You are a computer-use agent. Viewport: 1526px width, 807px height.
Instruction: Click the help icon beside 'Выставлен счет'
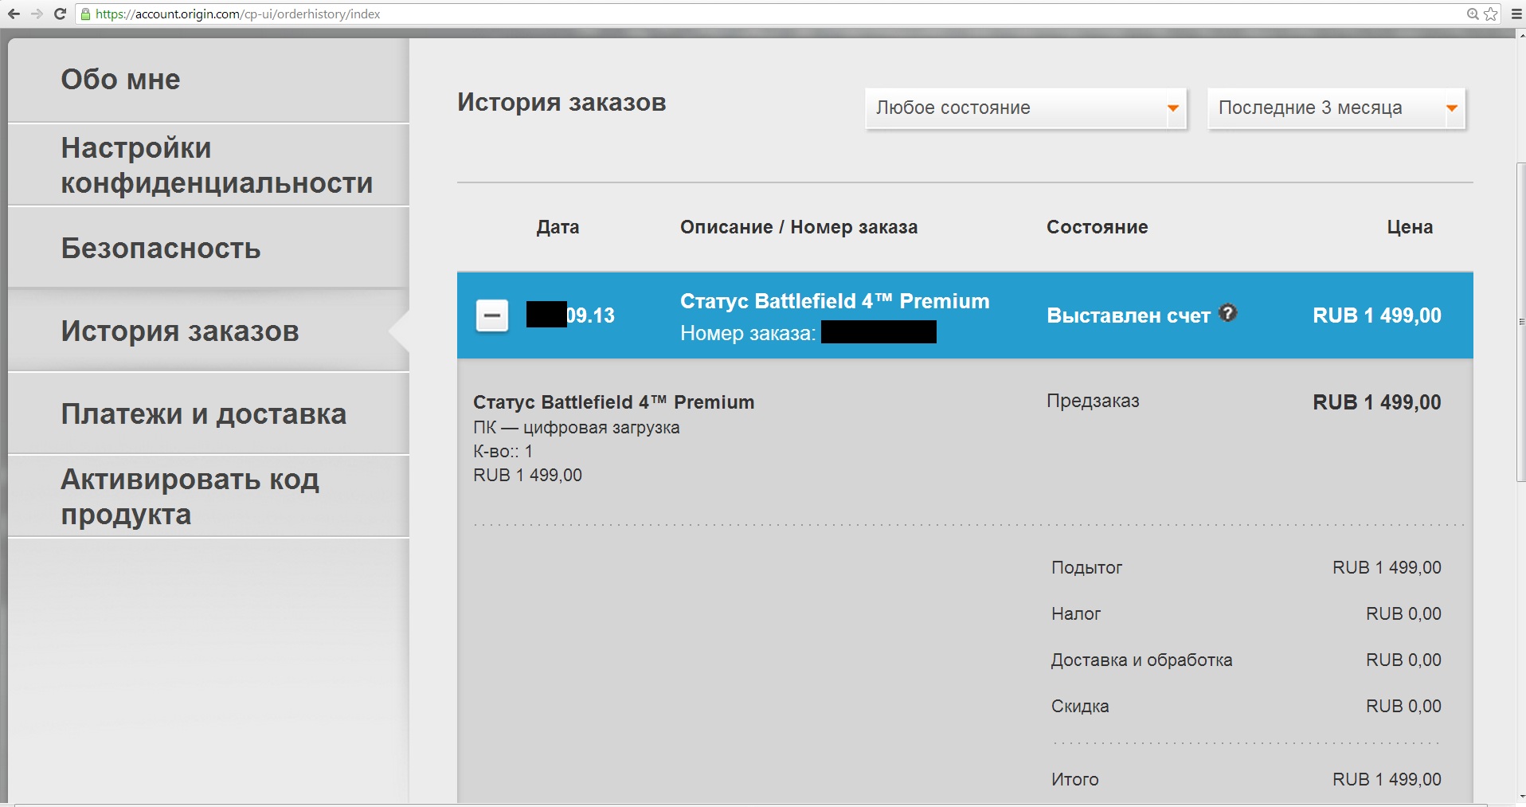pyautogui.click(x=1228, y=313)
